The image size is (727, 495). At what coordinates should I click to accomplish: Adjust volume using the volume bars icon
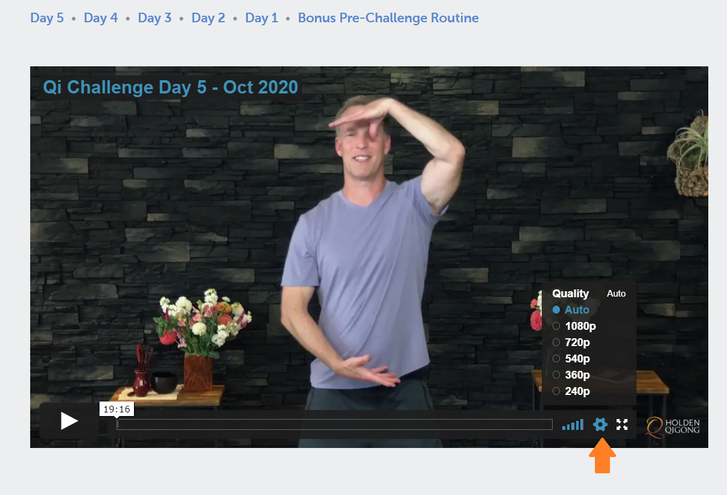(573, 424)
